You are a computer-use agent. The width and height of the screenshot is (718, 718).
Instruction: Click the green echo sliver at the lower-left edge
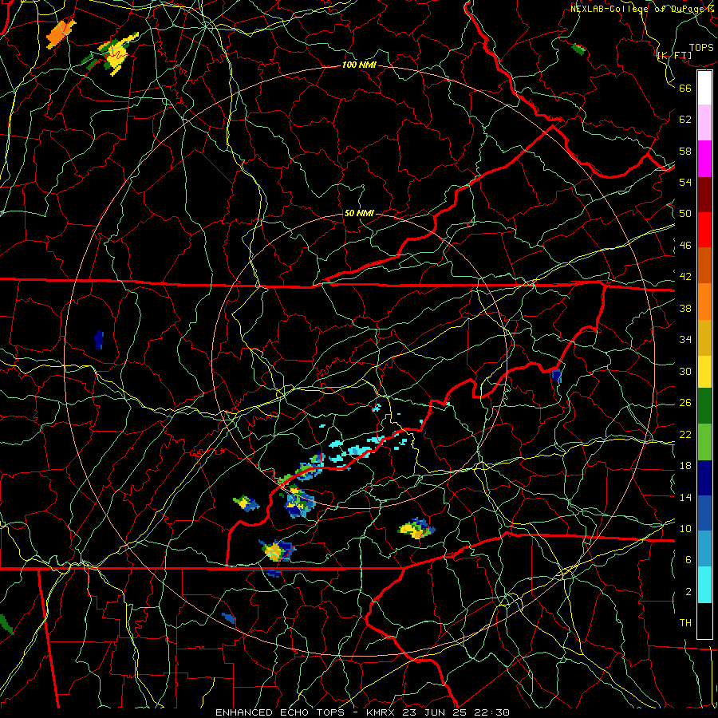coord(6,625)
